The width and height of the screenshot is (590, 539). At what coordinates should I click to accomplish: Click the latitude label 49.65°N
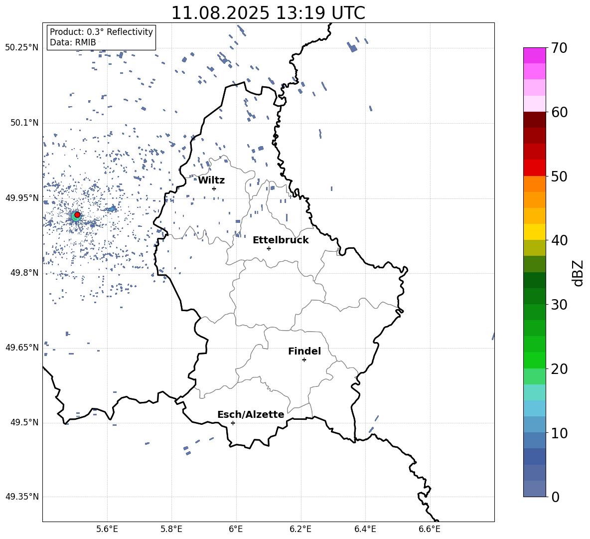pos(22,347)
